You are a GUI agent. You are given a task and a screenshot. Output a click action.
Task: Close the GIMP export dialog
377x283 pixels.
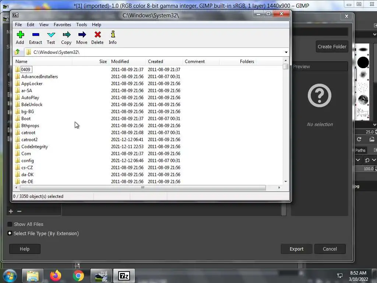tap(346, 16)
